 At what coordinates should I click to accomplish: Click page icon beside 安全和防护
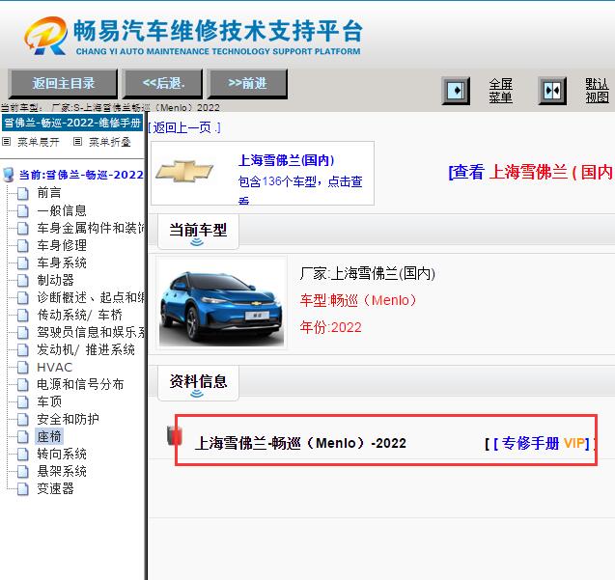(x=23, y=419)
